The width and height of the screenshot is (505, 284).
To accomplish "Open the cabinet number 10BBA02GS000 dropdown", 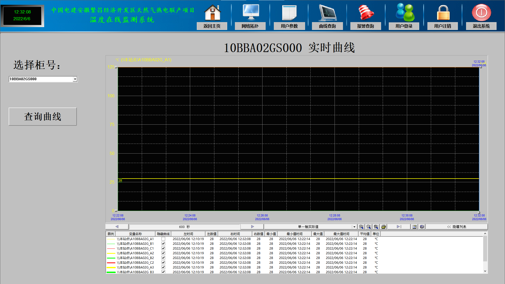I will (75, 79).
